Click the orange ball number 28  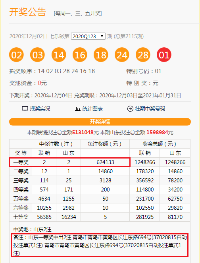click(143, 55)
